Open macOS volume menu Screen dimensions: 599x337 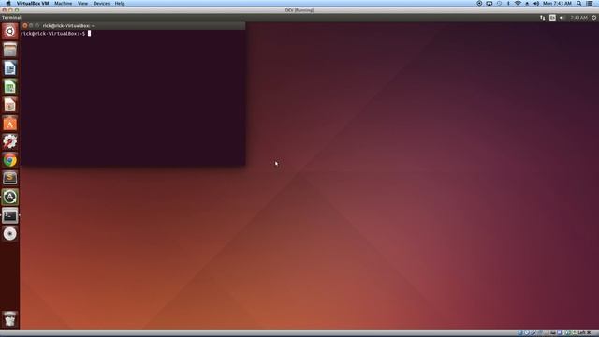click(x=536, y=3)
